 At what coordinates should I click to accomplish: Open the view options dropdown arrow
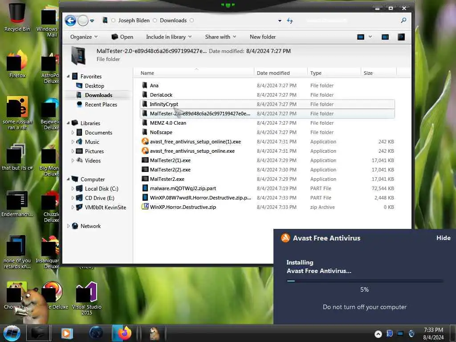pos(370,37)
